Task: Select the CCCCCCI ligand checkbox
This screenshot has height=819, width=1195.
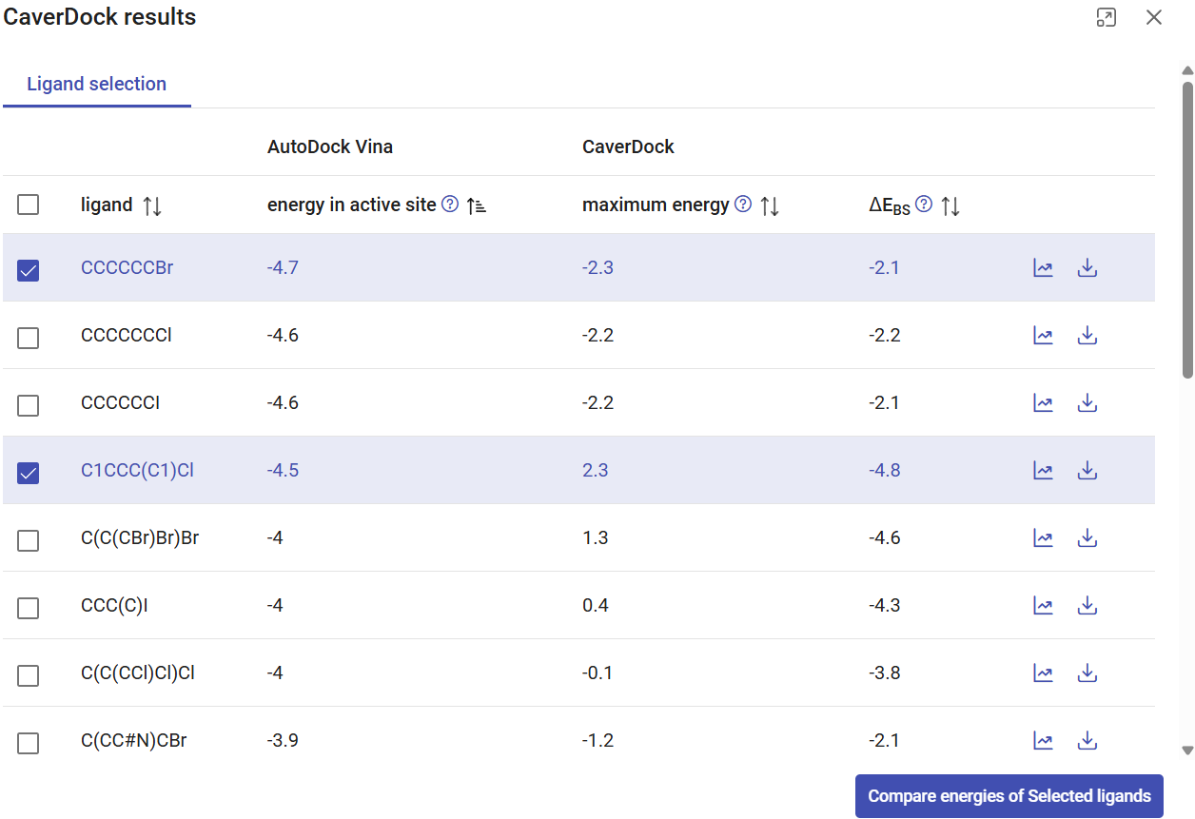Action: [x=29, y=405]
